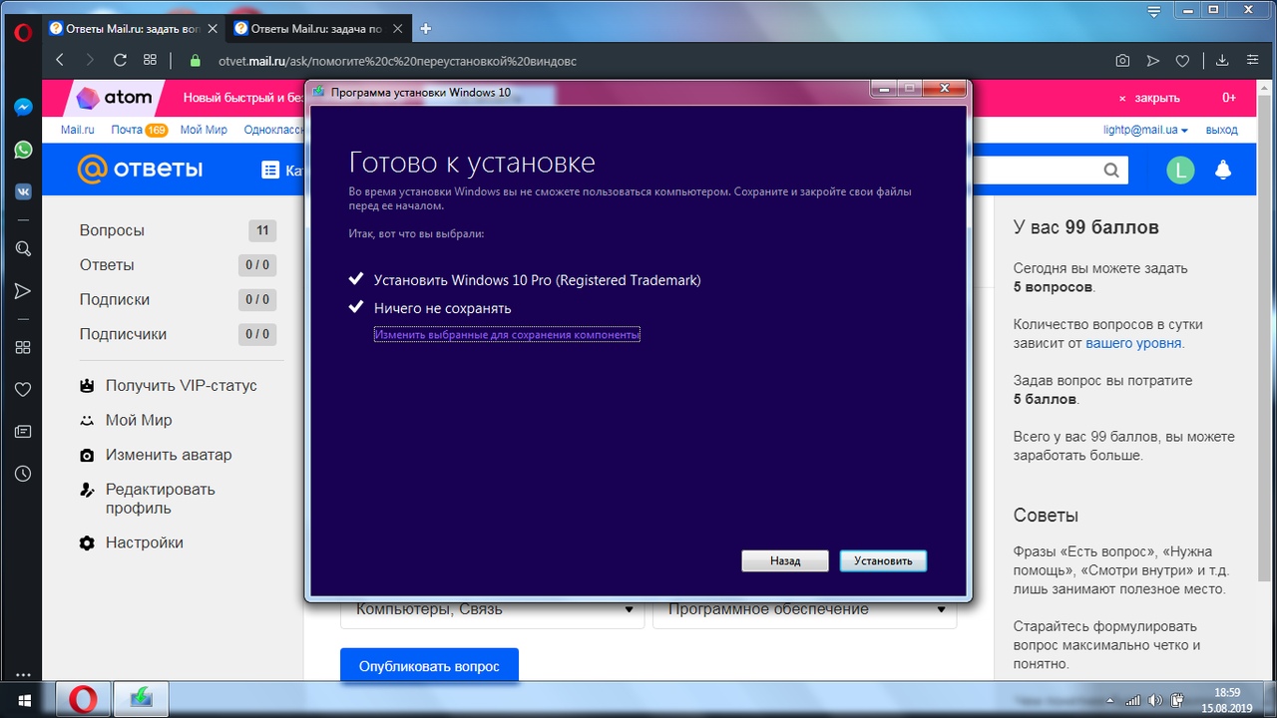Click 'Изменить выбранные для сохранения компоненты' link
Image resolution: width=1277 pixels, height=718 pixels.
coord(507,335)
